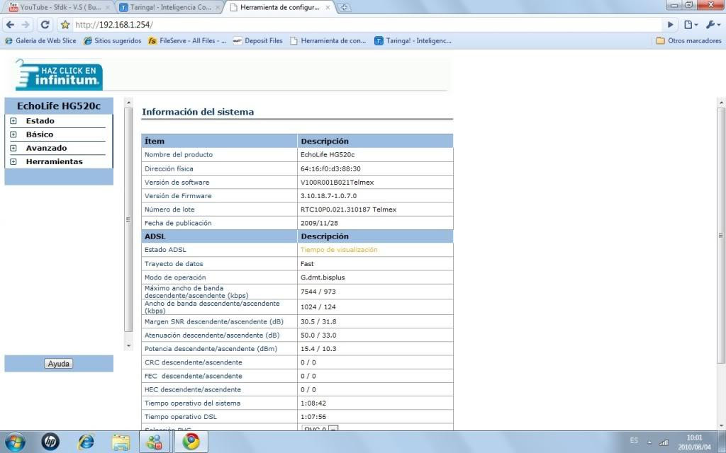Click the network signal tray icon
This screenshot has height=453, width=726.
[664, 442]
